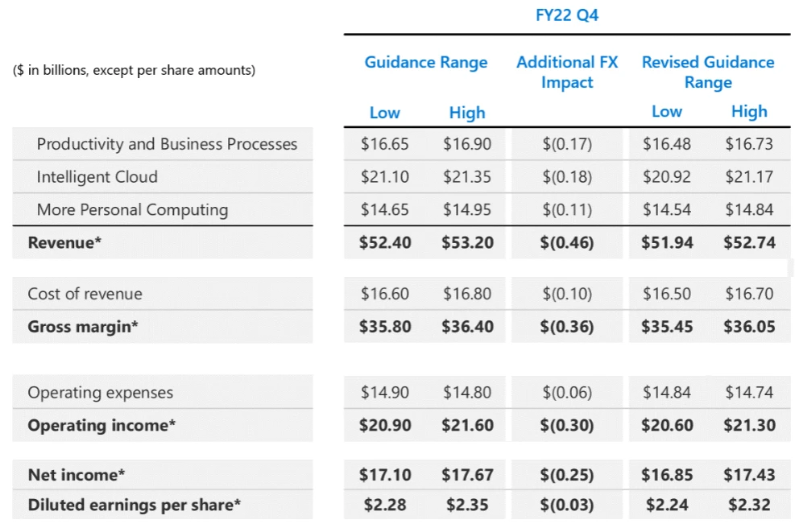Click the bold Revenue* row label
This screenshot has height=524, width=795.
coord(64,242)
